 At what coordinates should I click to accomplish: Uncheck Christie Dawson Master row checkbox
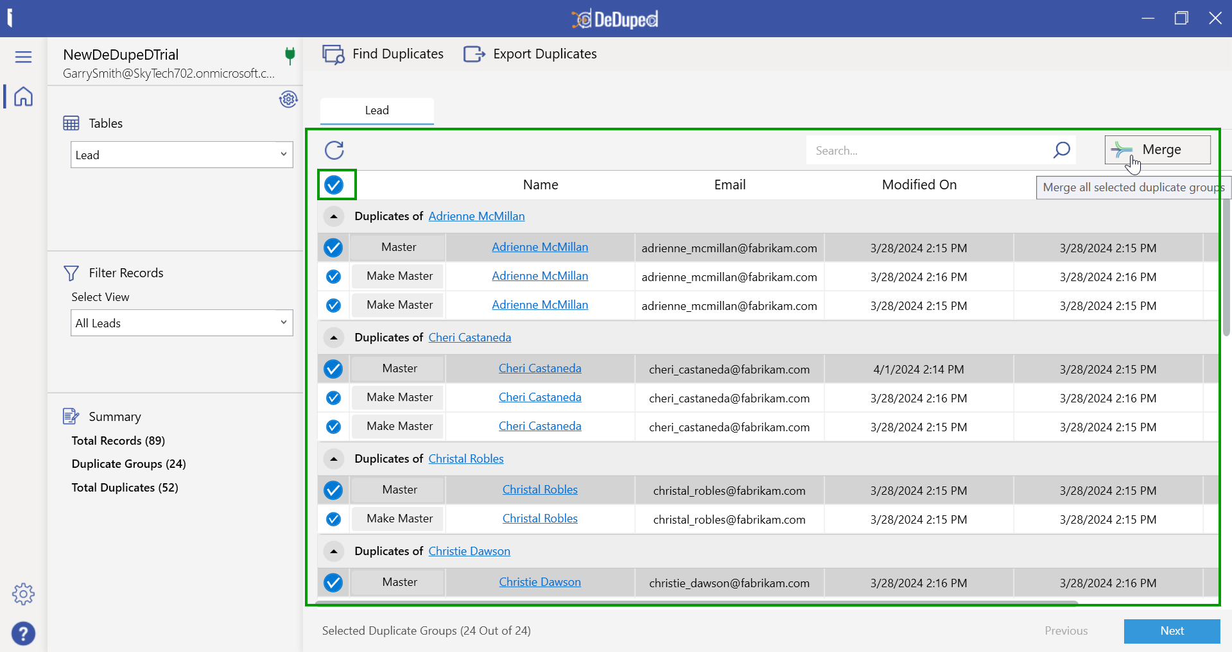[x=333, y=583]
